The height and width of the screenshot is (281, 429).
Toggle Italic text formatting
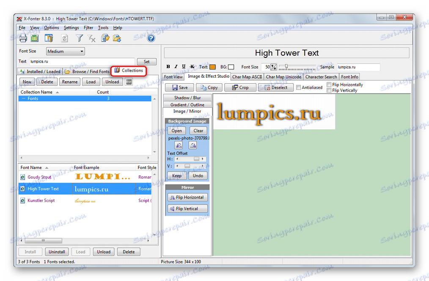click(176, 67)
